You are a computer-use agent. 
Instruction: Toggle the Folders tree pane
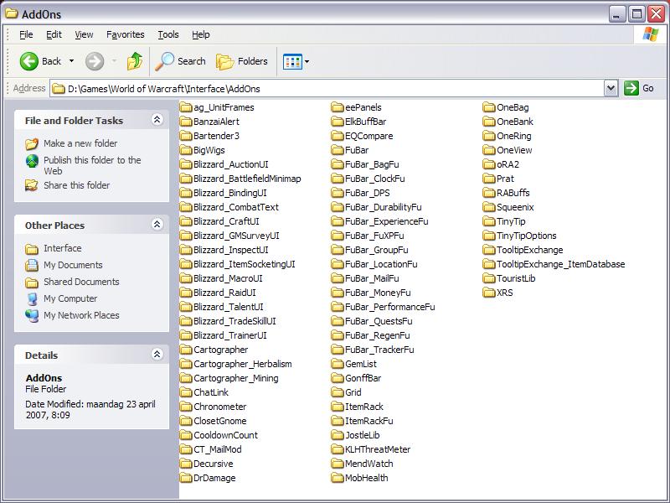(x=242, y=61)
